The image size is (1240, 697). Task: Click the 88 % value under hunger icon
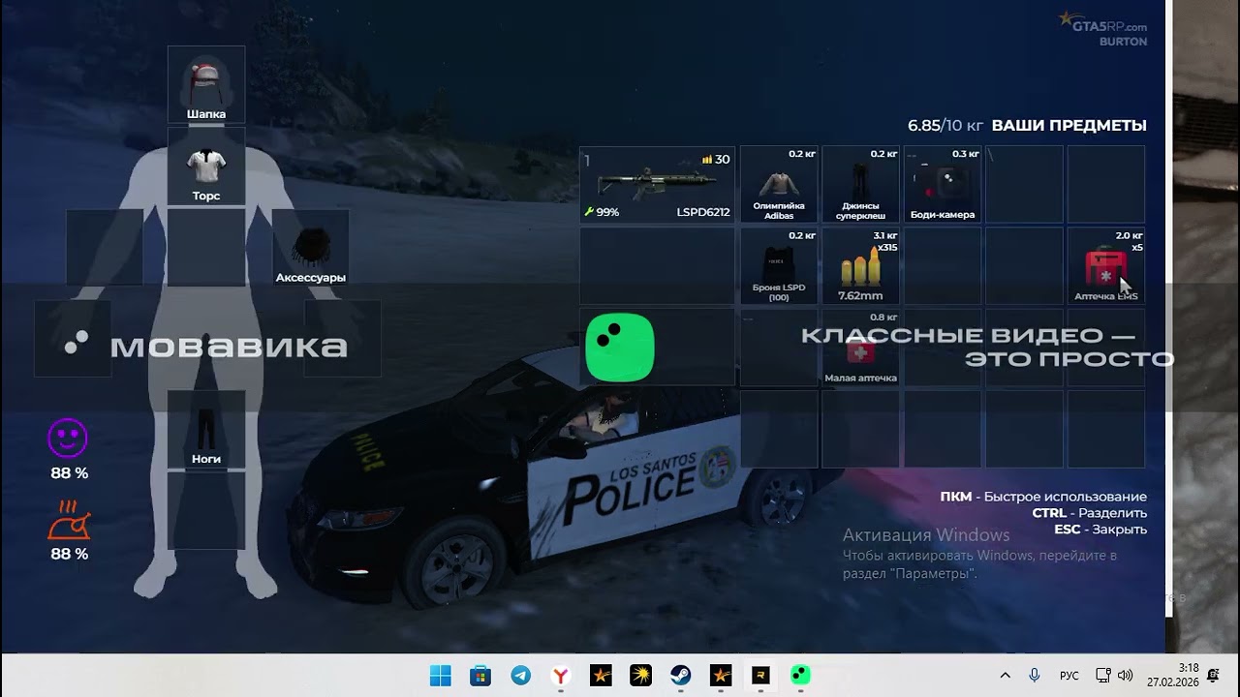coord(70,554)
